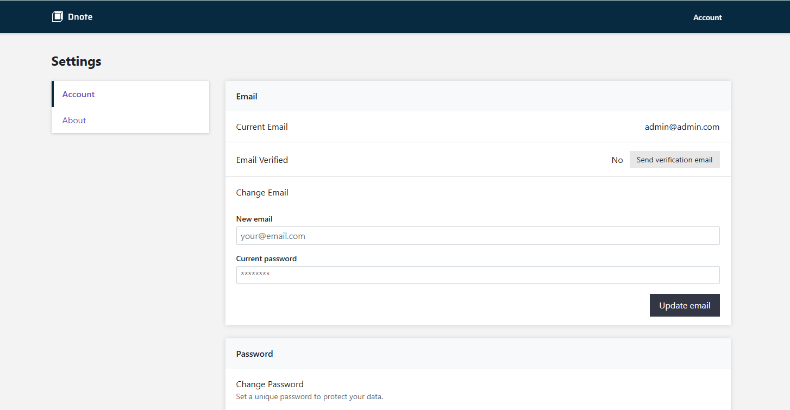Click the New email field label
This screenshot has height=410, width=790.
click(x=254, y=219)
